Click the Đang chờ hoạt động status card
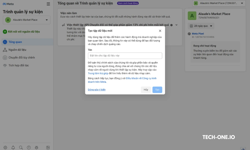The height and width of the screenshot is (150, 250). 215,52
